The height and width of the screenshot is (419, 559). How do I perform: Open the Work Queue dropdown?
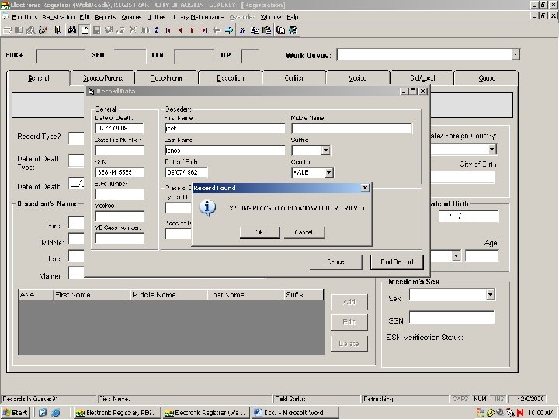(516, 54)
